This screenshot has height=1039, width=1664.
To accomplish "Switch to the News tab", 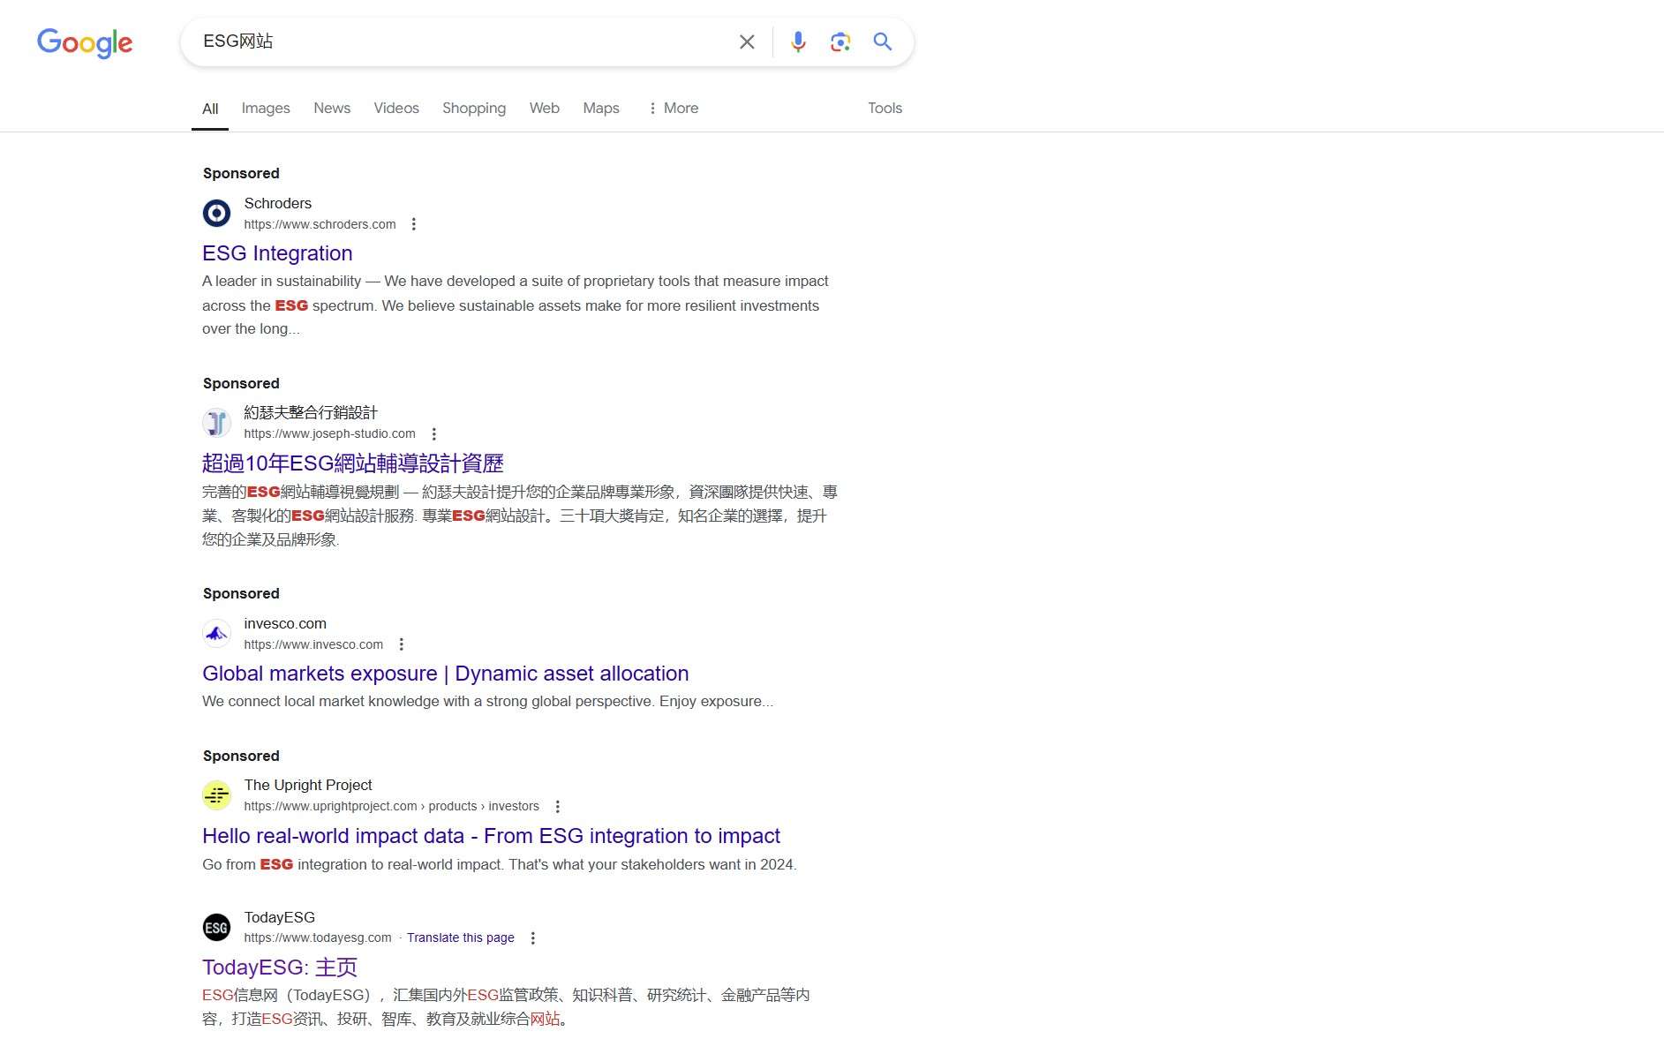I will pos(332,108).
